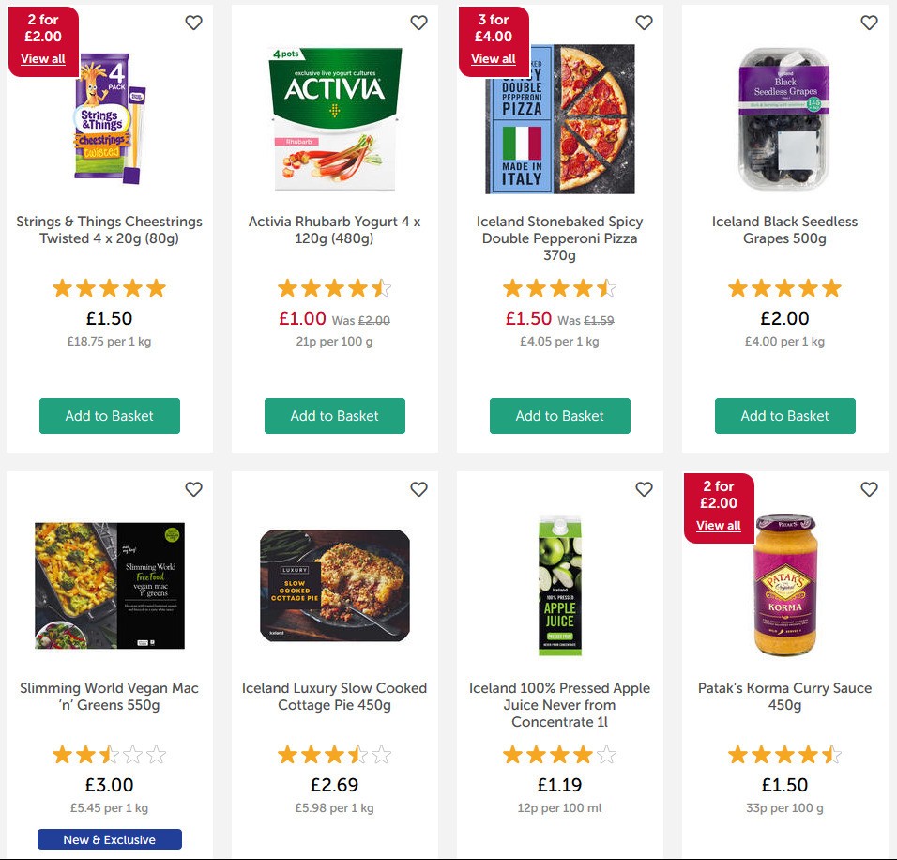The height and width of the screenshot is (860, 897).
Task: Add the Black Seedless Grapes to basket
Action: coord(784,416)
